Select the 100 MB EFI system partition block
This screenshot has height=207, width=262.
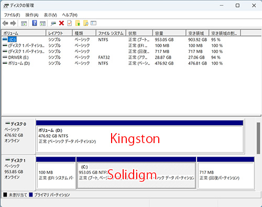click(x=56, y=173)
